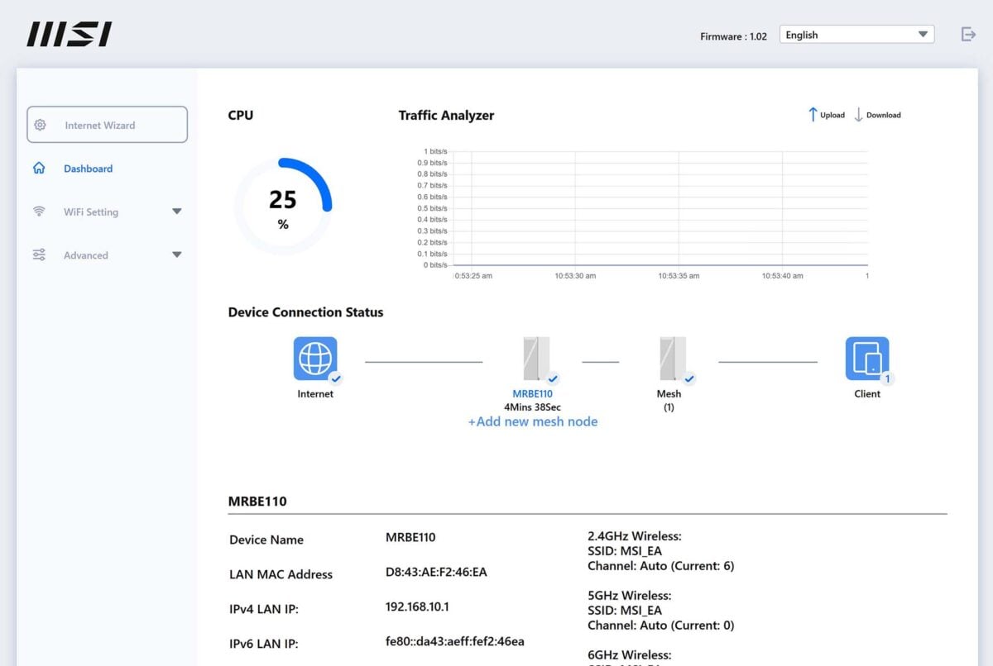The width and height of the screenshot is (993, 666).
Task: Expand the WiFi Setting menu
Action: [x=176, y=212]
